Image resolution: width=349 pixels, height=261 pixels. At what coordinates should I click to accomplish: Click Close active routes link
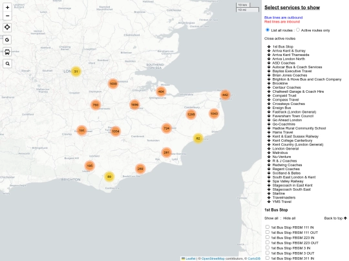coord(280,39)
